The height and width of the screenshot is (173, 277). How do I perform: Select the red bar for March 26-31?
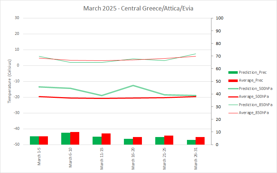[200, 141]
